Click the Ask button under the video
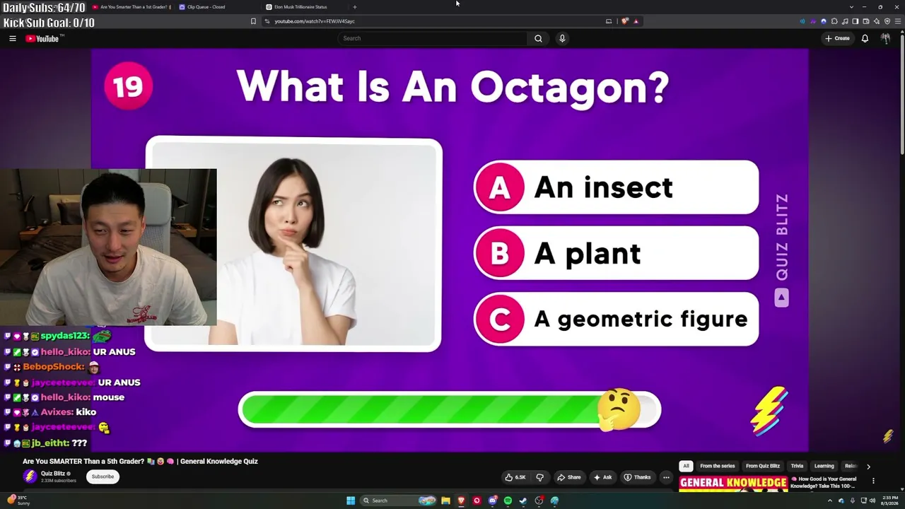 point(602,477)
